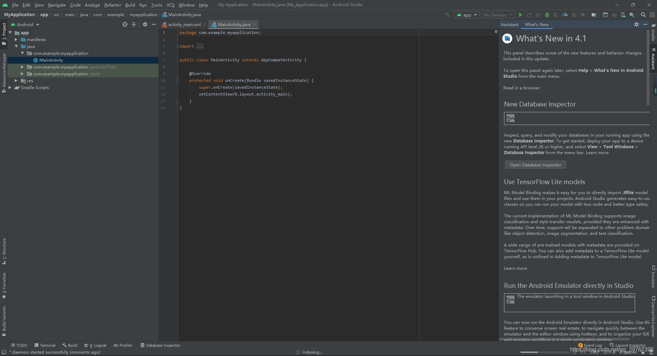Open the app run configuration dropdown

(x=466, y=15)
